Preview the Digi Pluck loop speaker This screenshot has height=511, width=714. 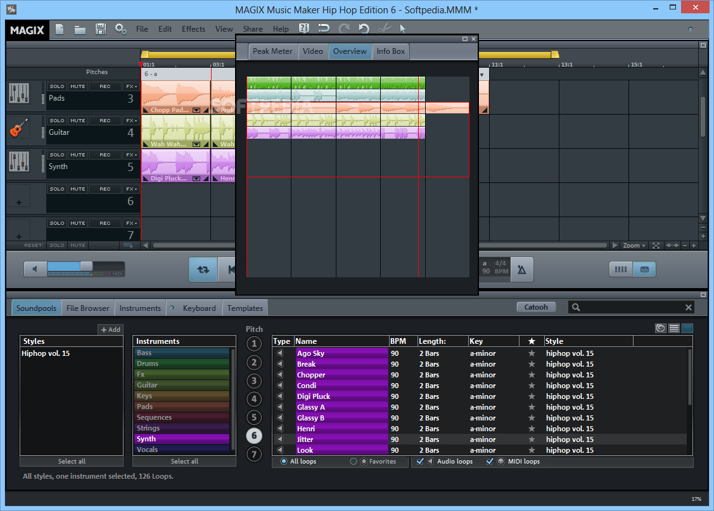281,396
